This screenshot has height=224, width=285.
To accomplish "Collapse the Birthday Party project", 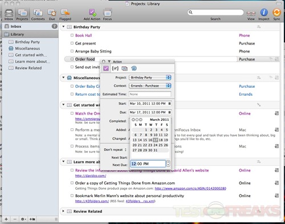I will click(x=63, y=27).
